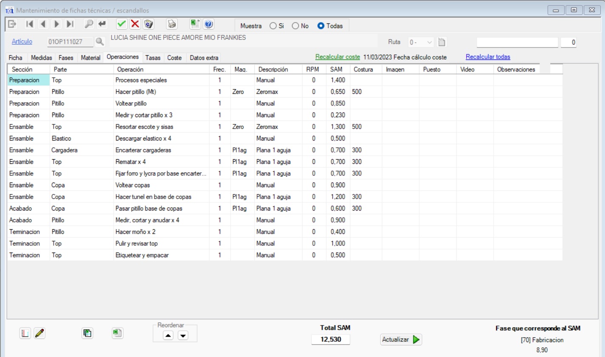The width and height of the screenshot is (605, 357).
Task: Click the red X cancel icon
Action: tap(135, 24)
